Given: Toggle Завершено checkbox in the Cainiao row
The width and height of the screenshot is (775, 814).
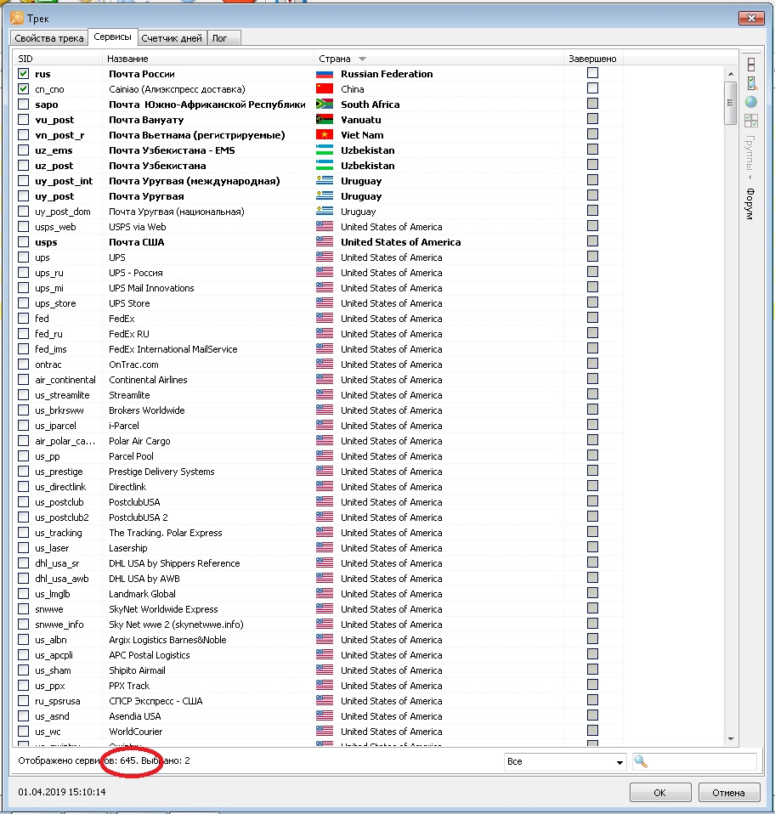Looking at the screenshot, I should [x=592, y=88].
